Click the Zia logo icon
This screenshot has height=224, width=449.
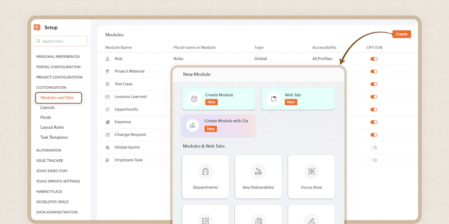192,125
